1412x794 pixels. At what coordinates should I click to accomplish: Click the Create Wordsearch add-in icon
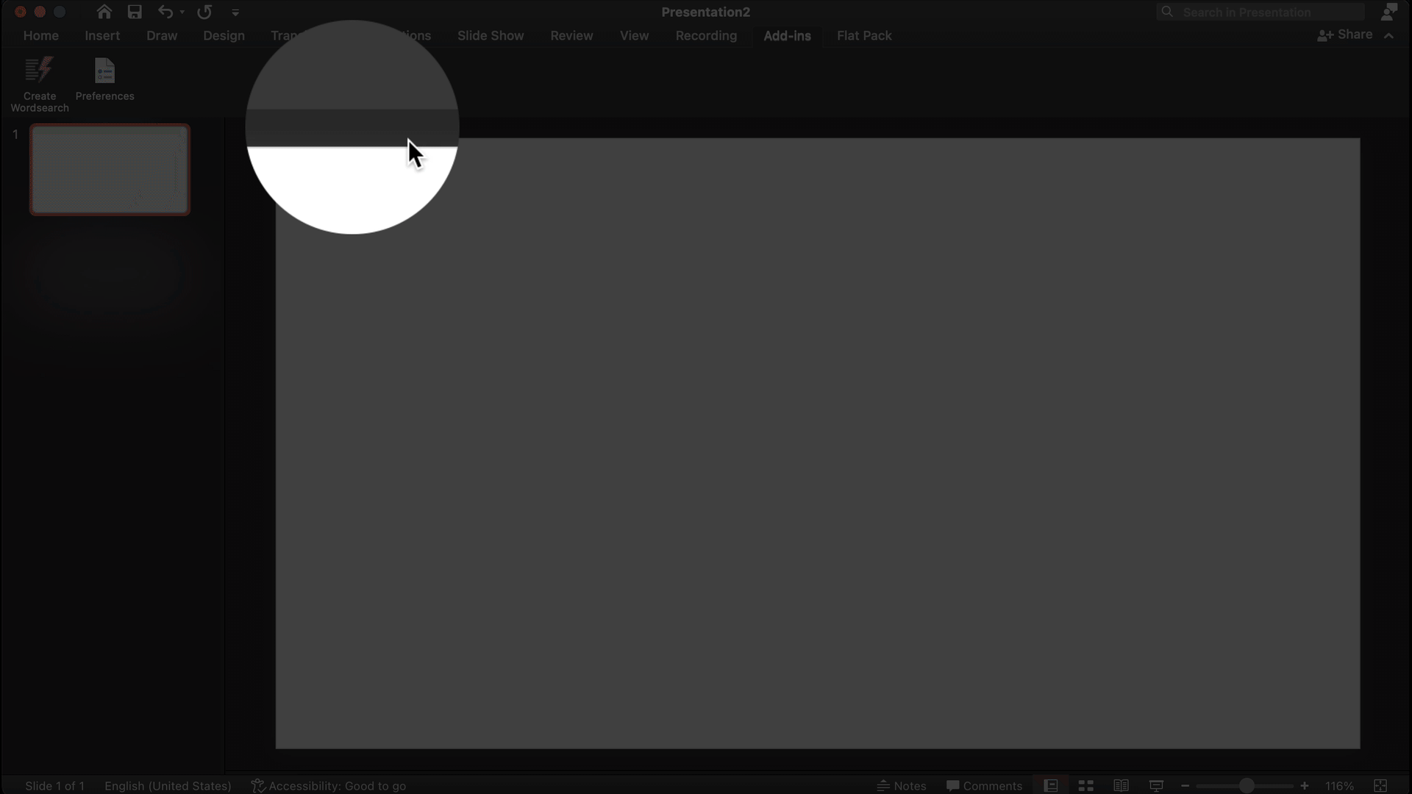pyautogui.click(x=40, y=84)
